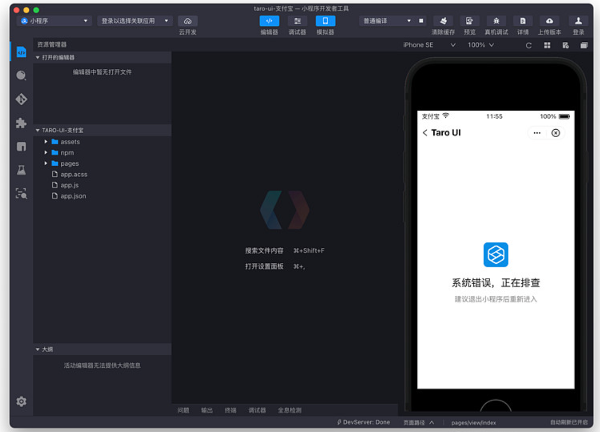Open the 小程序 project type dropdown
The image size is (600, 432).
(54, 21)
